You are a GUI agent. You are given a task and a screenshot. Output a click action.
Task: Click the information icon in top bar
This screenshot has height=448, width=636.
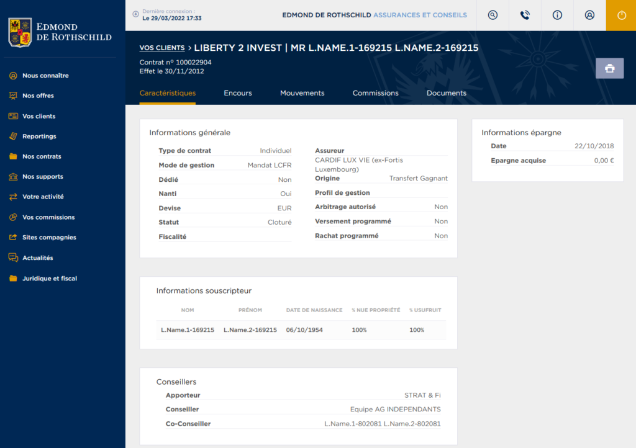tap(557, 16)
